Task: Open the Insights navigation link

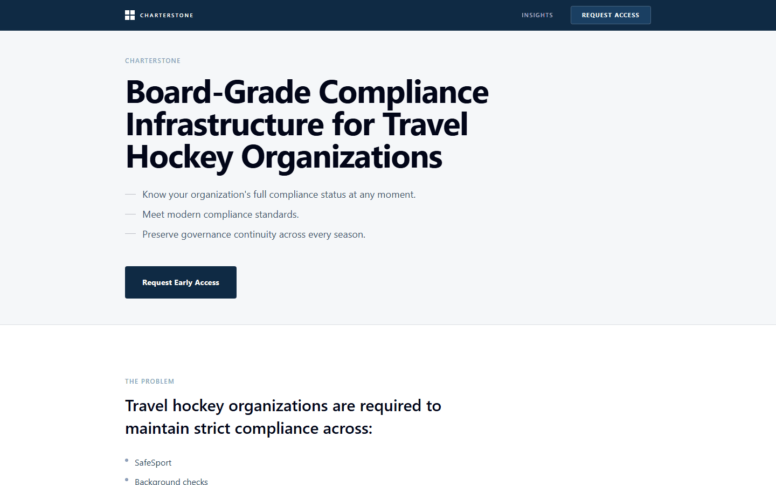Action: click(x=537, y=15)
